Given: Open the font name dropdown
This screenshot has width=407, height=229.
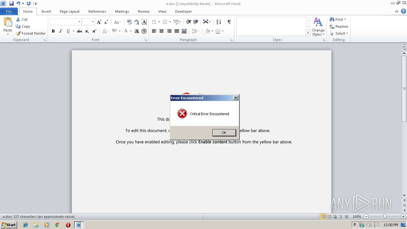Looking at the screenshot, I should point(79,22).
